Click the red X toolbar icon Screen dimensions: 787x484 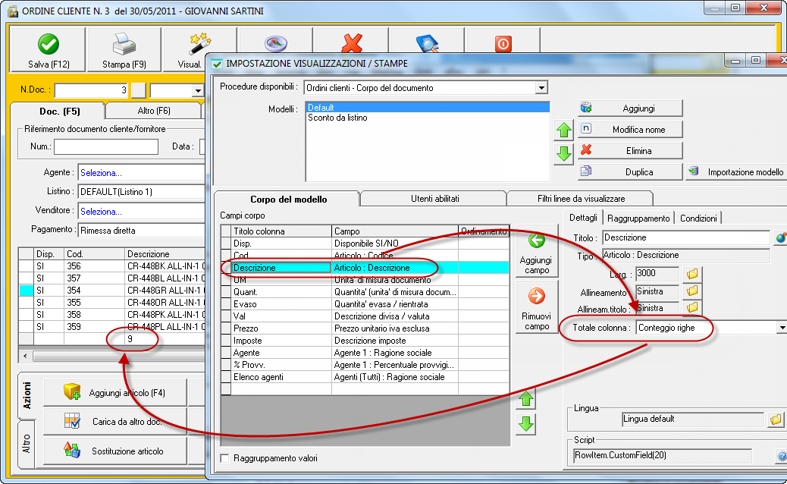coord(351,43)
